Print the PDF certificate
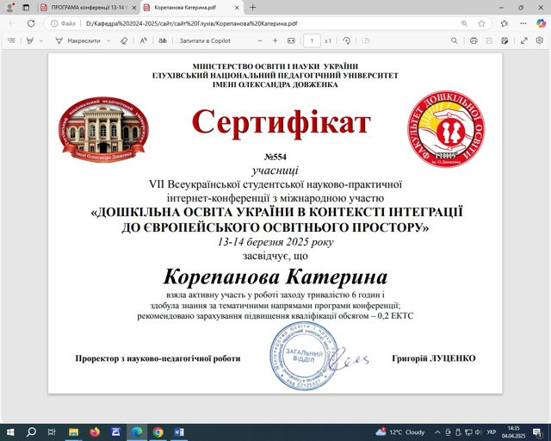This screenshot has width=551, height=441. point(474,40)
